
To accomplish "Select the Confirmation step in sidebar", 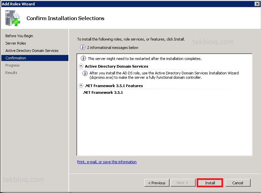I will pyautogui.click(x=35, y=58).
